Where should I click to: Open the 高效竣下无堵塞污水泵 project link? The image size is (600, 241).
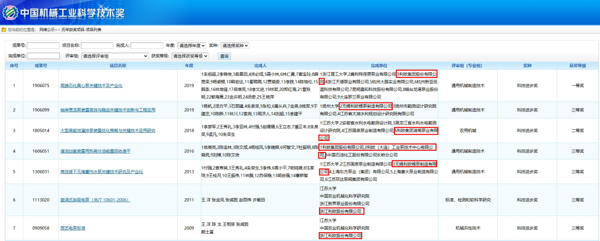click(x=106, y=172)
